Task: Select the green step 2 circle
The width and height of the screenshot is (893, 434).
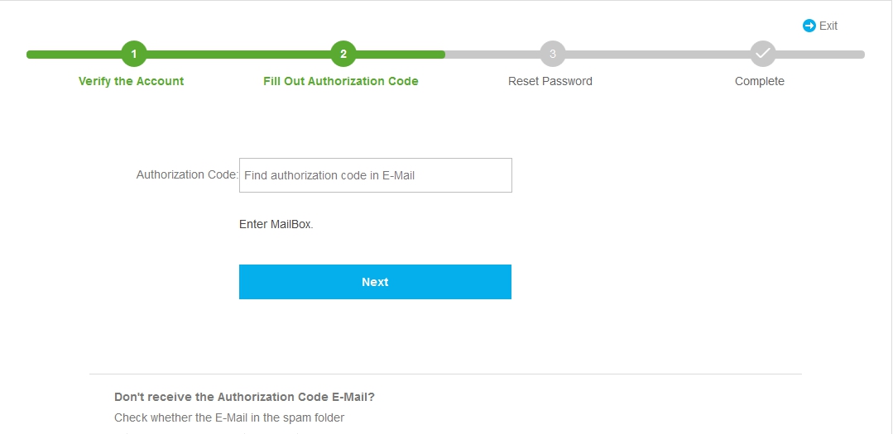Action: tap(343, 54)
